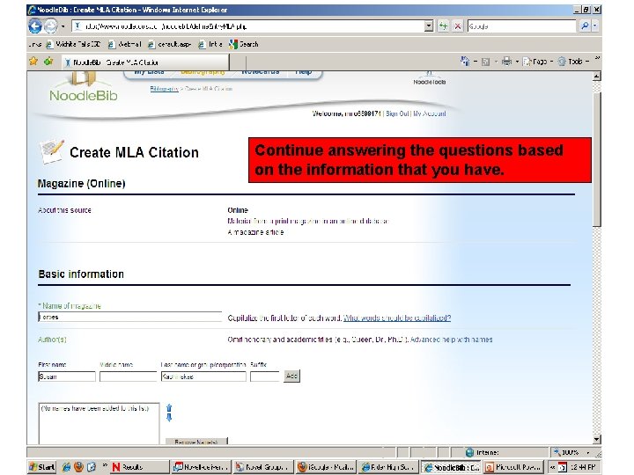
Task: Click the empty New Tab button
Action: coord(238,63)
